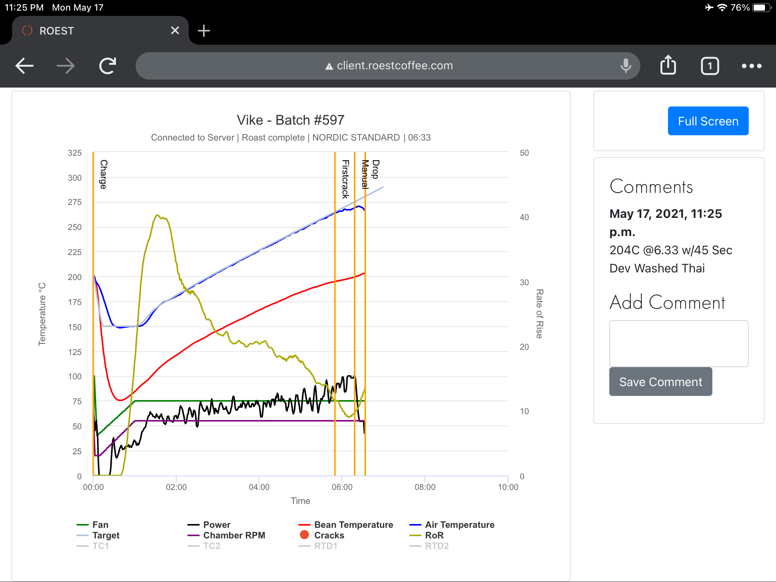776x582 pixels.
Task: Click the NORDIC STANDARD status text
Action: tap(356, 137)
